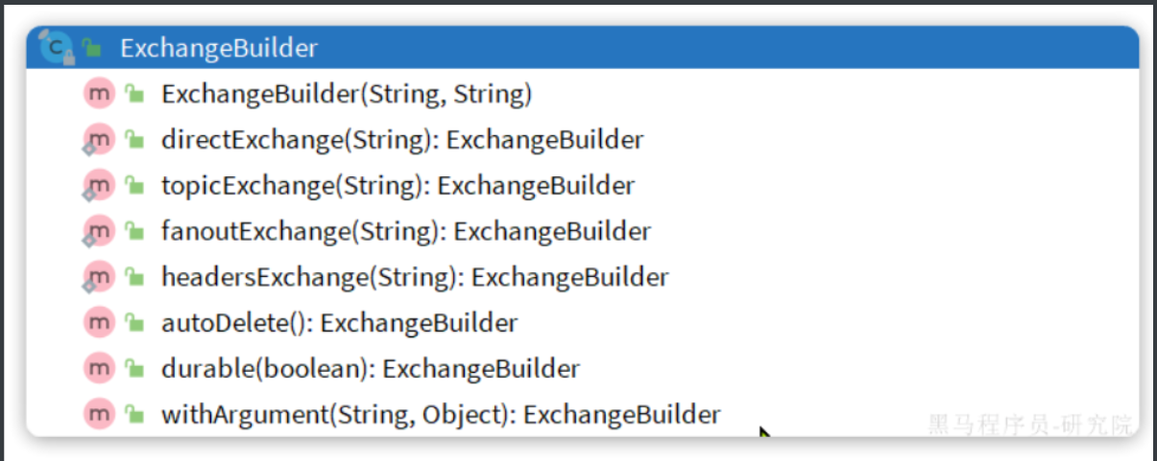The image size is (1157, 461).
Task: Select the ExchangeBuilder class header row
Action: tap(583, 48)
